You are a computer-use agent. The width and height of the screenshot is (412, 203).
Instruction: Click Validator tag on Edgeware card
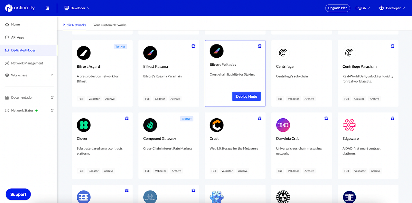tap(360, 171)
